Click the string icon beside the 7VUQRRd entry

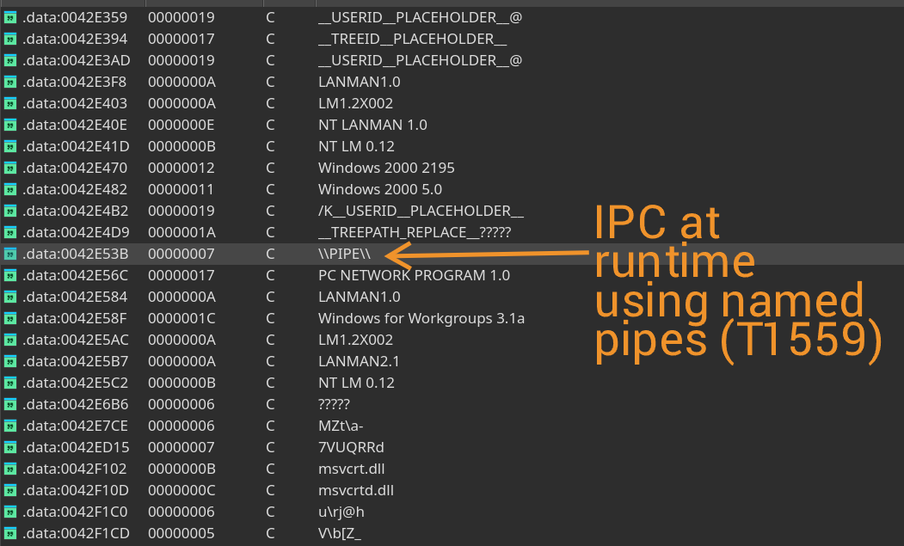pos(10,447)
